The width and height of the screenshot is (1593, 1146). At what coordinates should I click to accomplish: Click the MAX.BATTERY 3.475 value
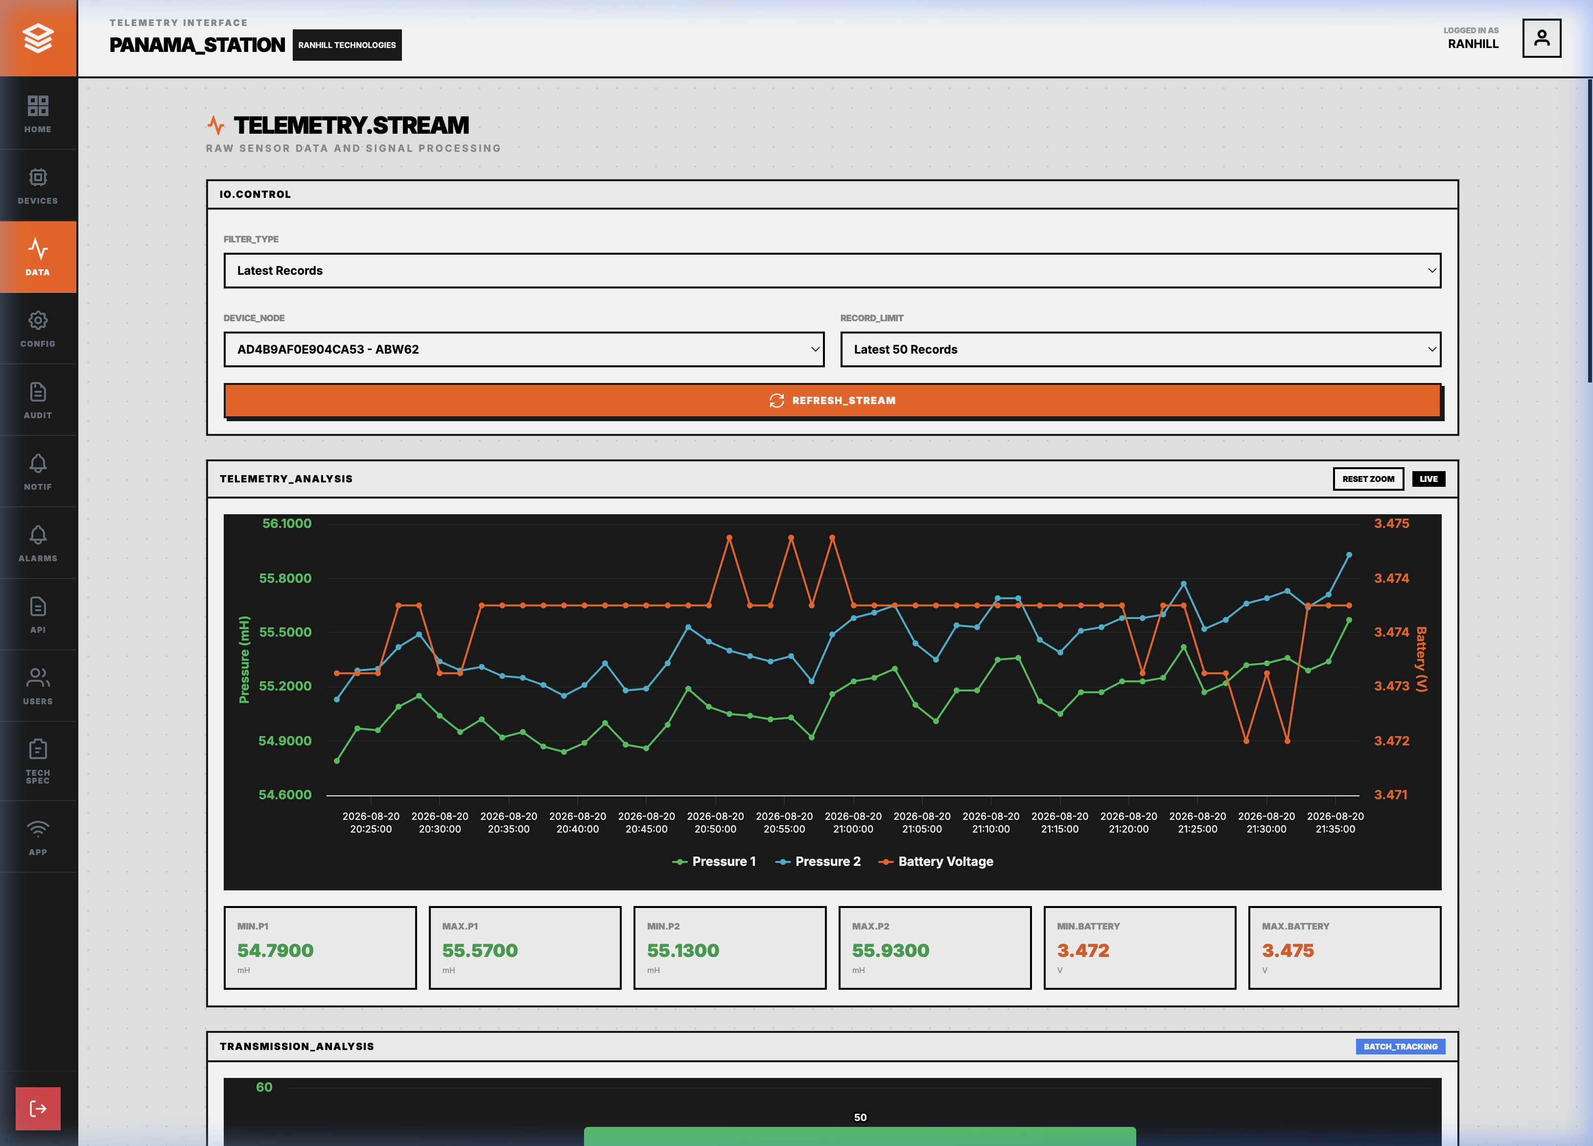point(1288,951)
